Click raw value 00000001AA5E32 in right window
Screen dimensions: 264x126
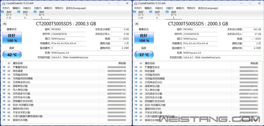[x=248, y=93]
